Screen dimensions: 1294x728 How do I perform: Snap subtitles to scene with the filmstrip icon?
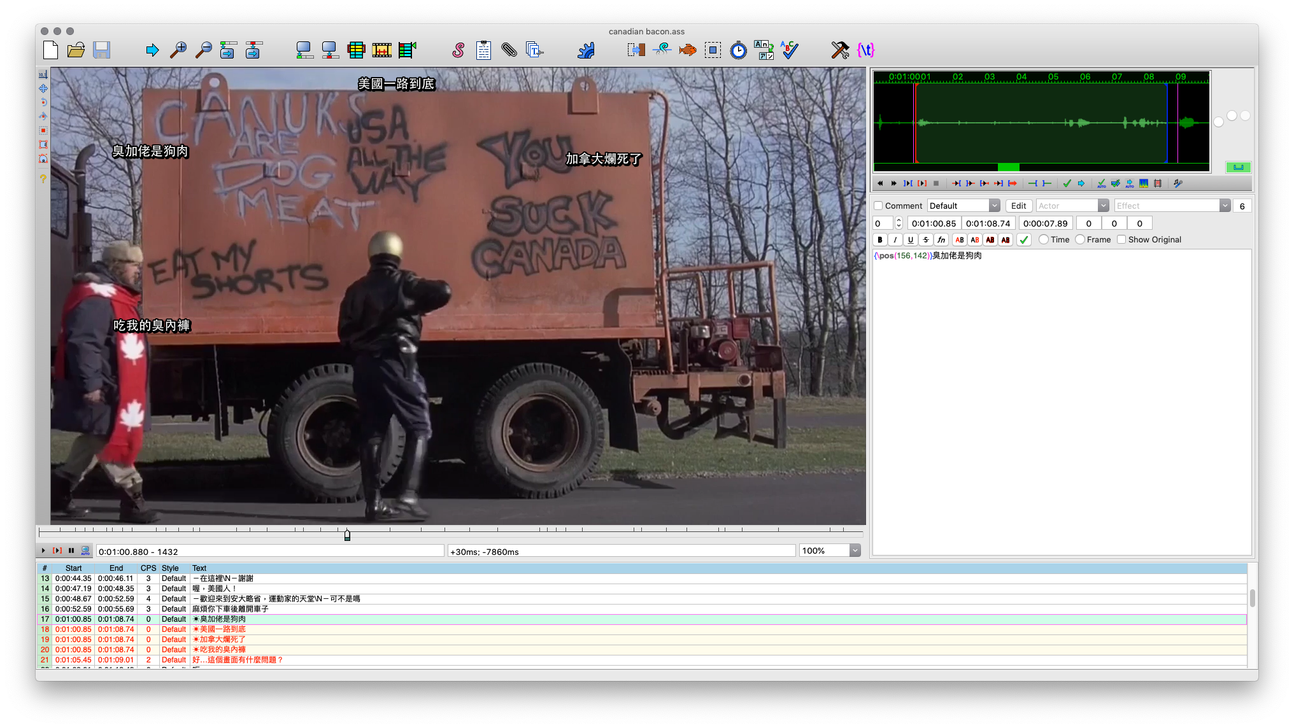pyautogui.click(x=381, y=50)
